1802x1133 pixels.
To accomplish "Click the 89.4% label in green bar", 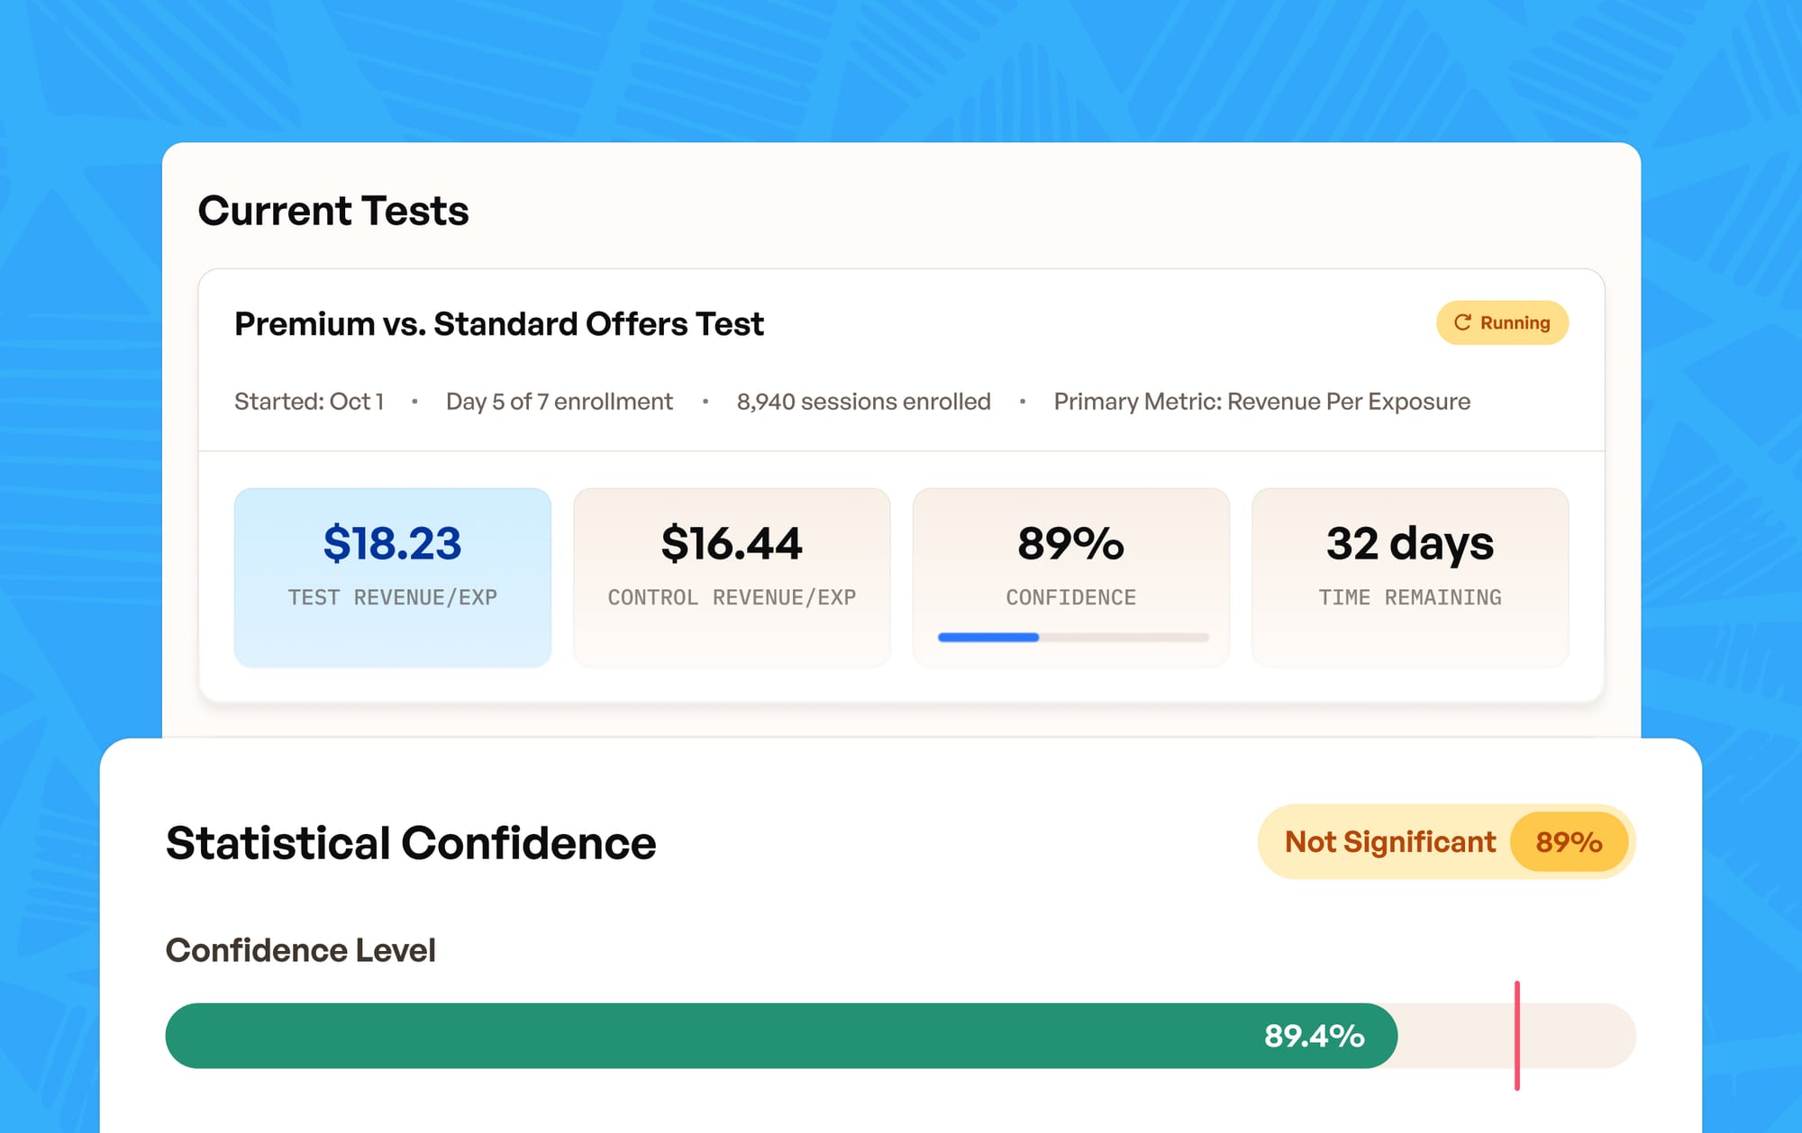I will [x=1314, y=1036].
